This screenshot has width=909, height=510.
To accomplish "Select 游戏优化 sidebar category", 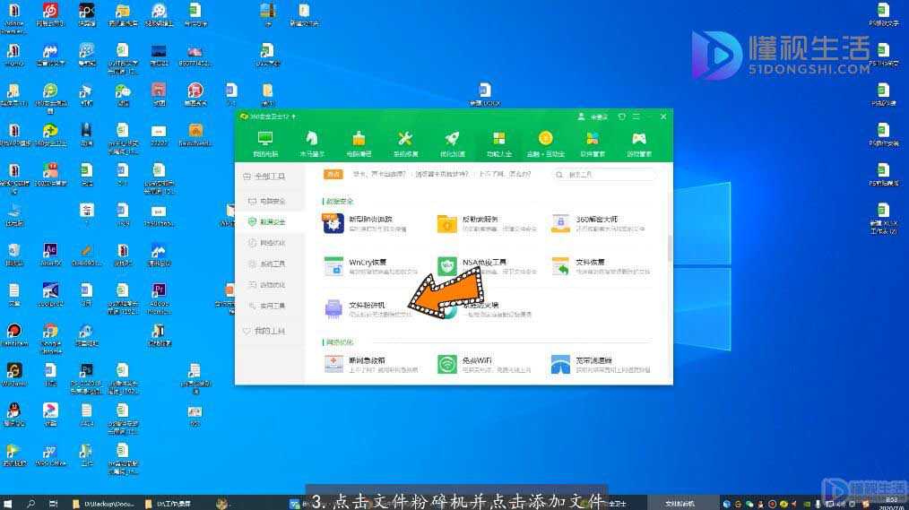I will [x=270, y=284].
